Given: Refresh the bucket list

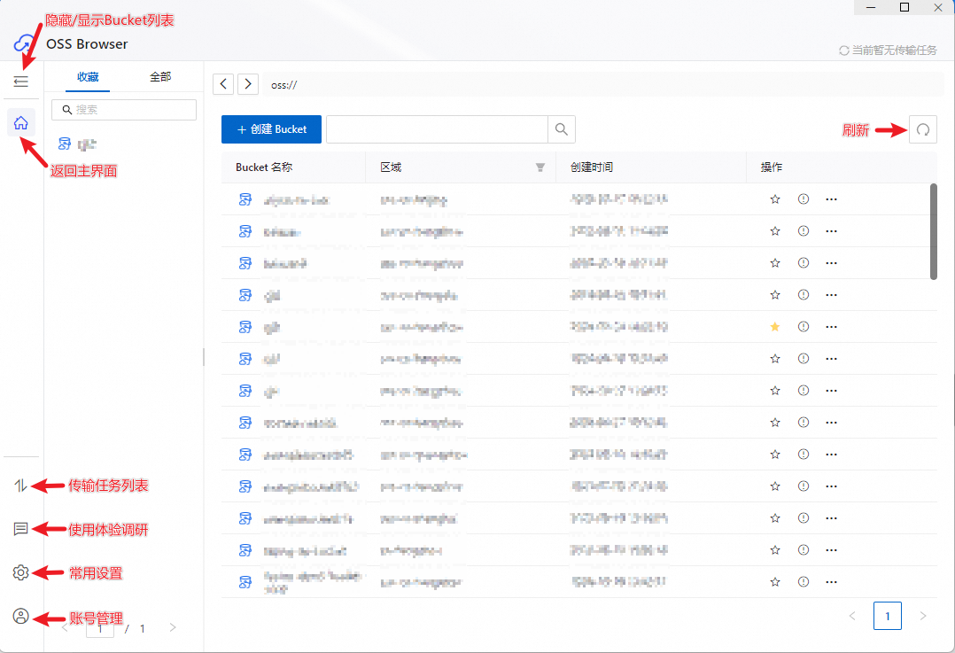Looking at the screenshot, I should click(x=923, y=129).
